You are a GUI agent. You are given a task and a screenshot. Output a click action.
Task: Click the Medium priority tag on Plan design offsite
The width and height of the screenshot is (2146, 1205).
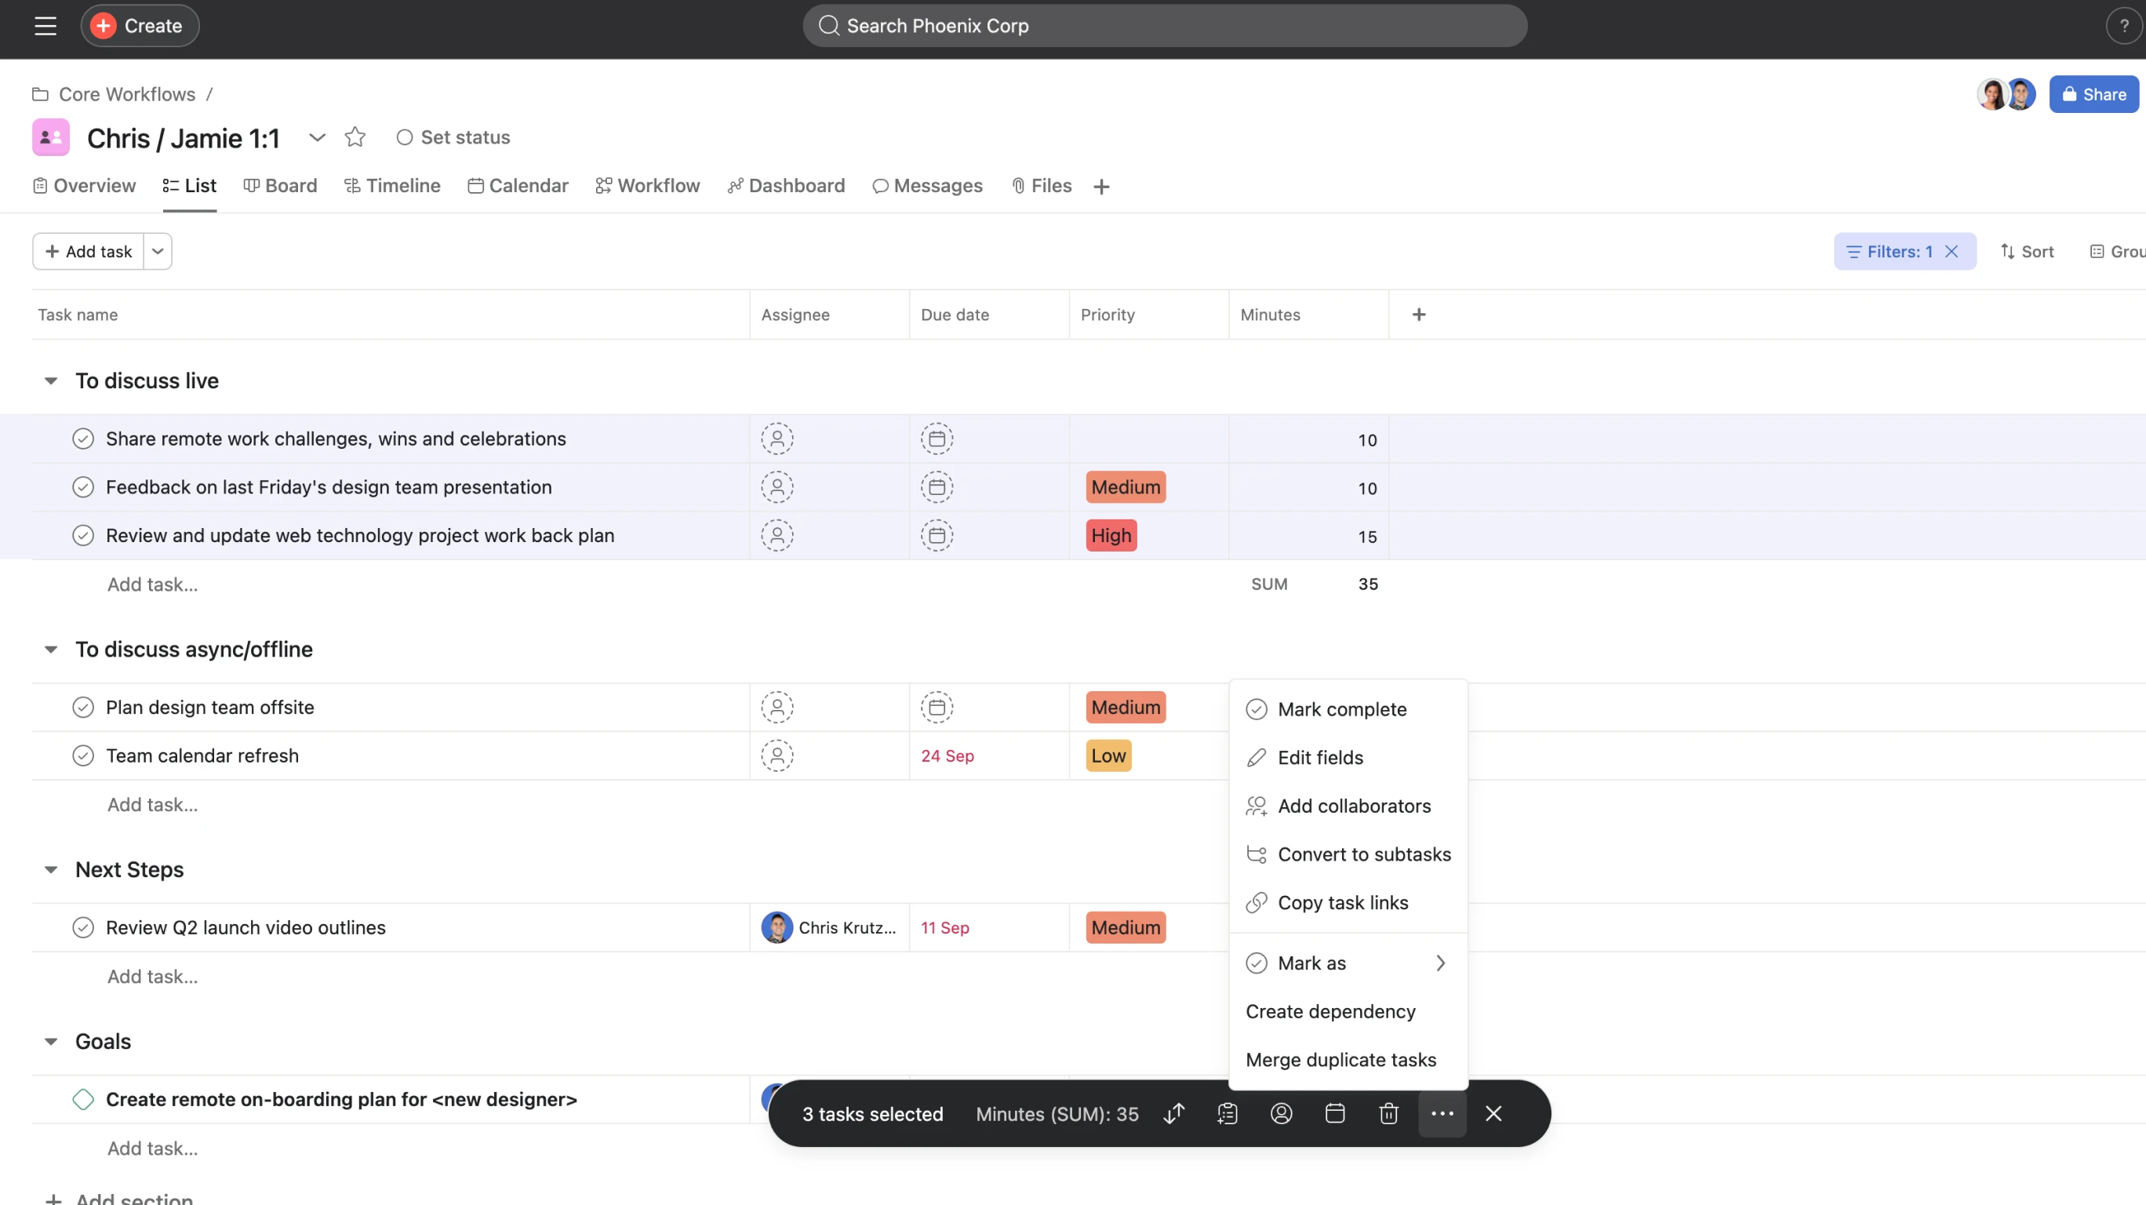pos(1125,707)
